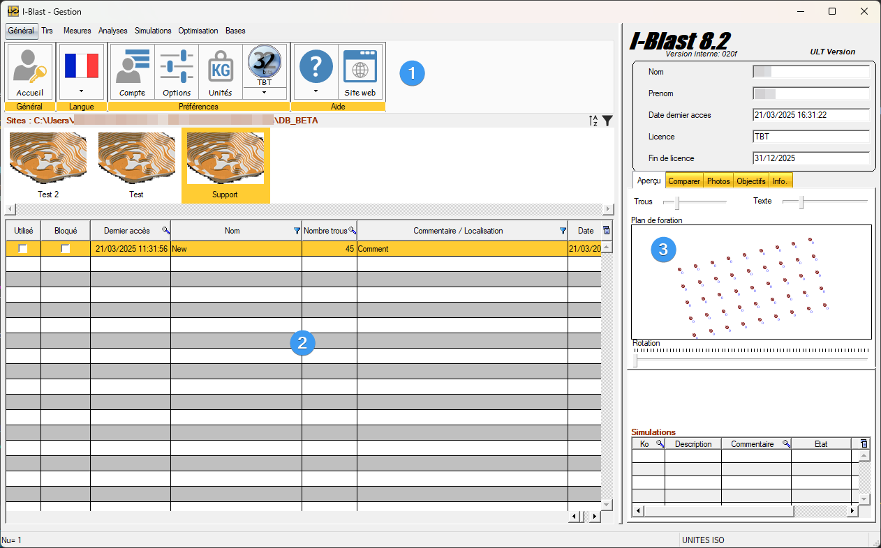Switch to the Objectifs tab

pos(751,181)
